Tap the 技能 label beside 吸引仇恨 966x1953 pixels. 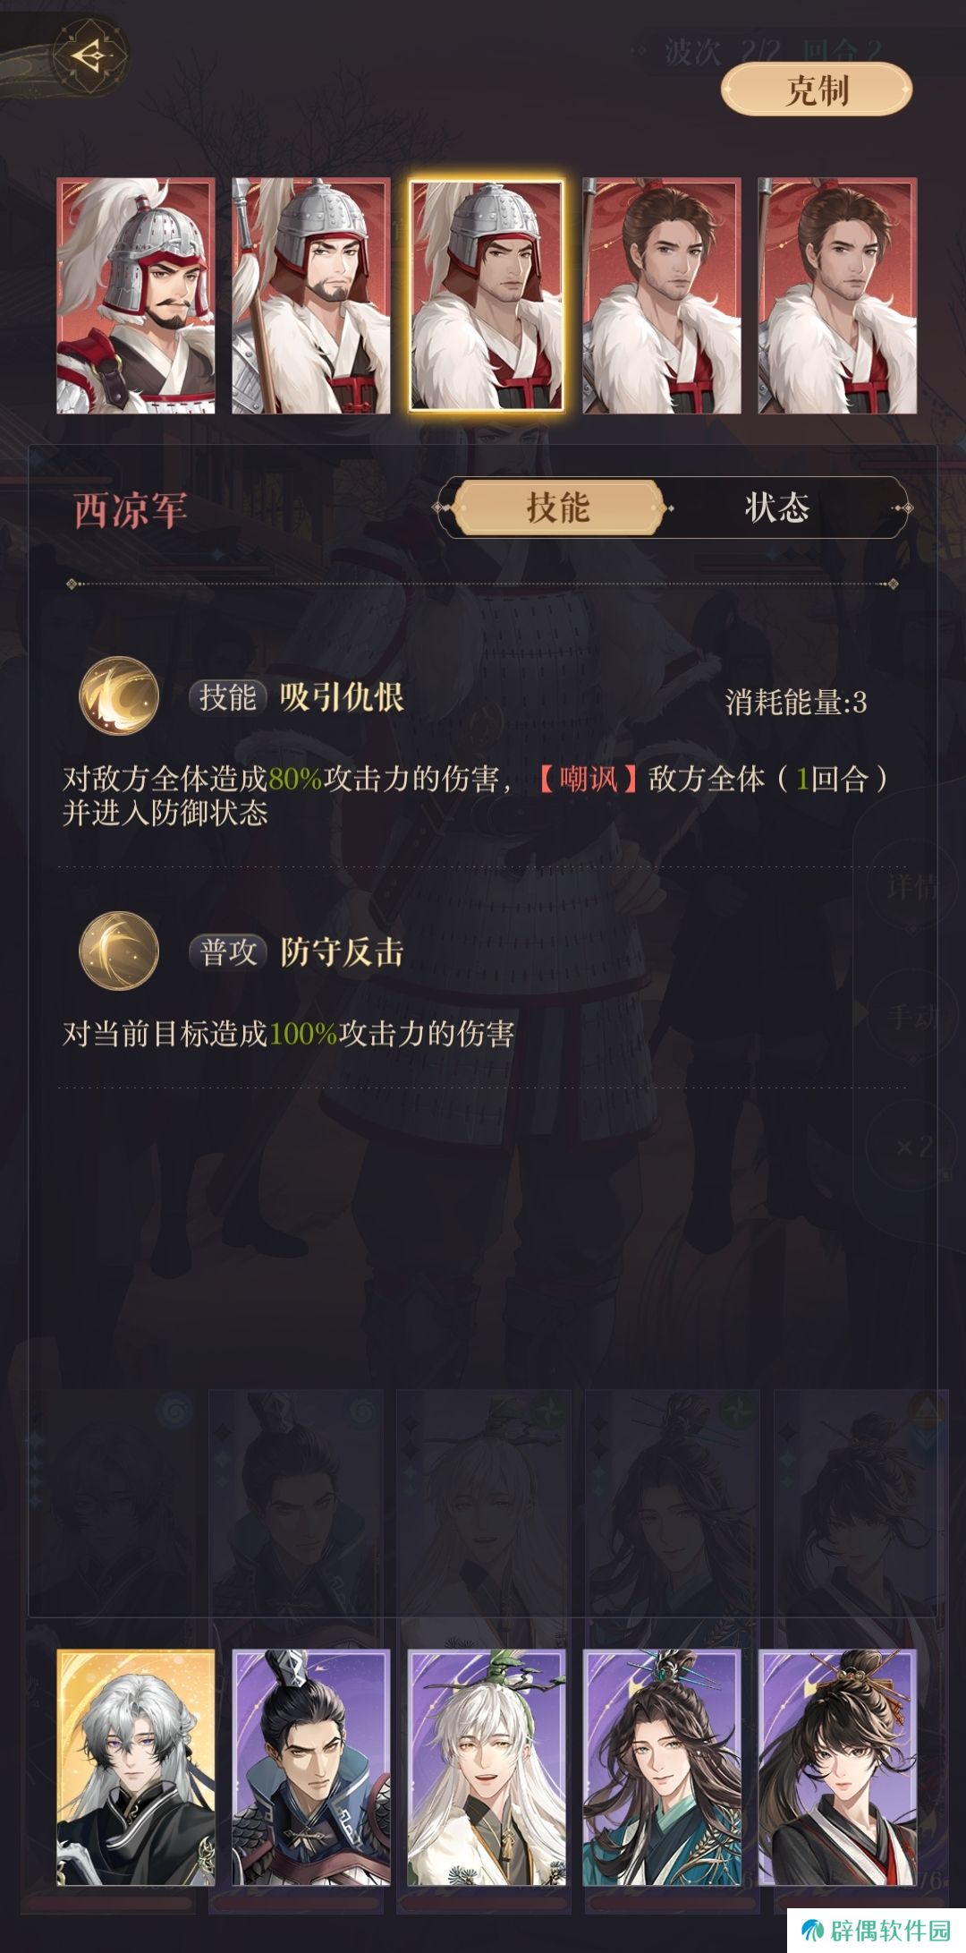tap(228, 697)
